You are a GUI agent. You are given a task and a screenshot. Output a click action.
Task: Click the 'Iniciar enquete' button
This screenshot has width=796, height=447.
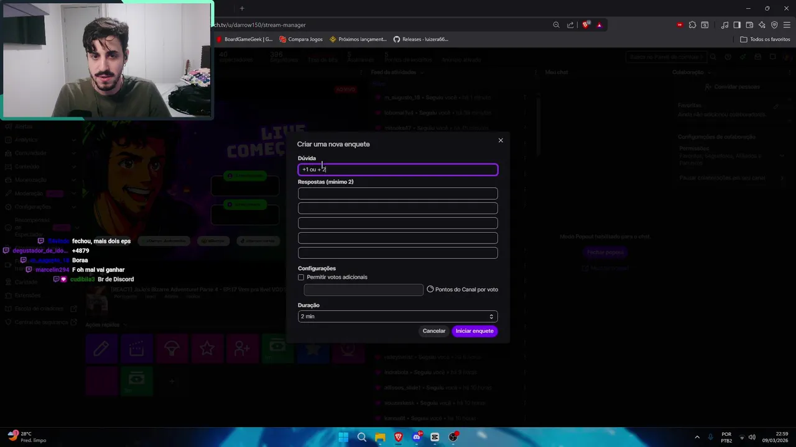click(x=474, y=331)
